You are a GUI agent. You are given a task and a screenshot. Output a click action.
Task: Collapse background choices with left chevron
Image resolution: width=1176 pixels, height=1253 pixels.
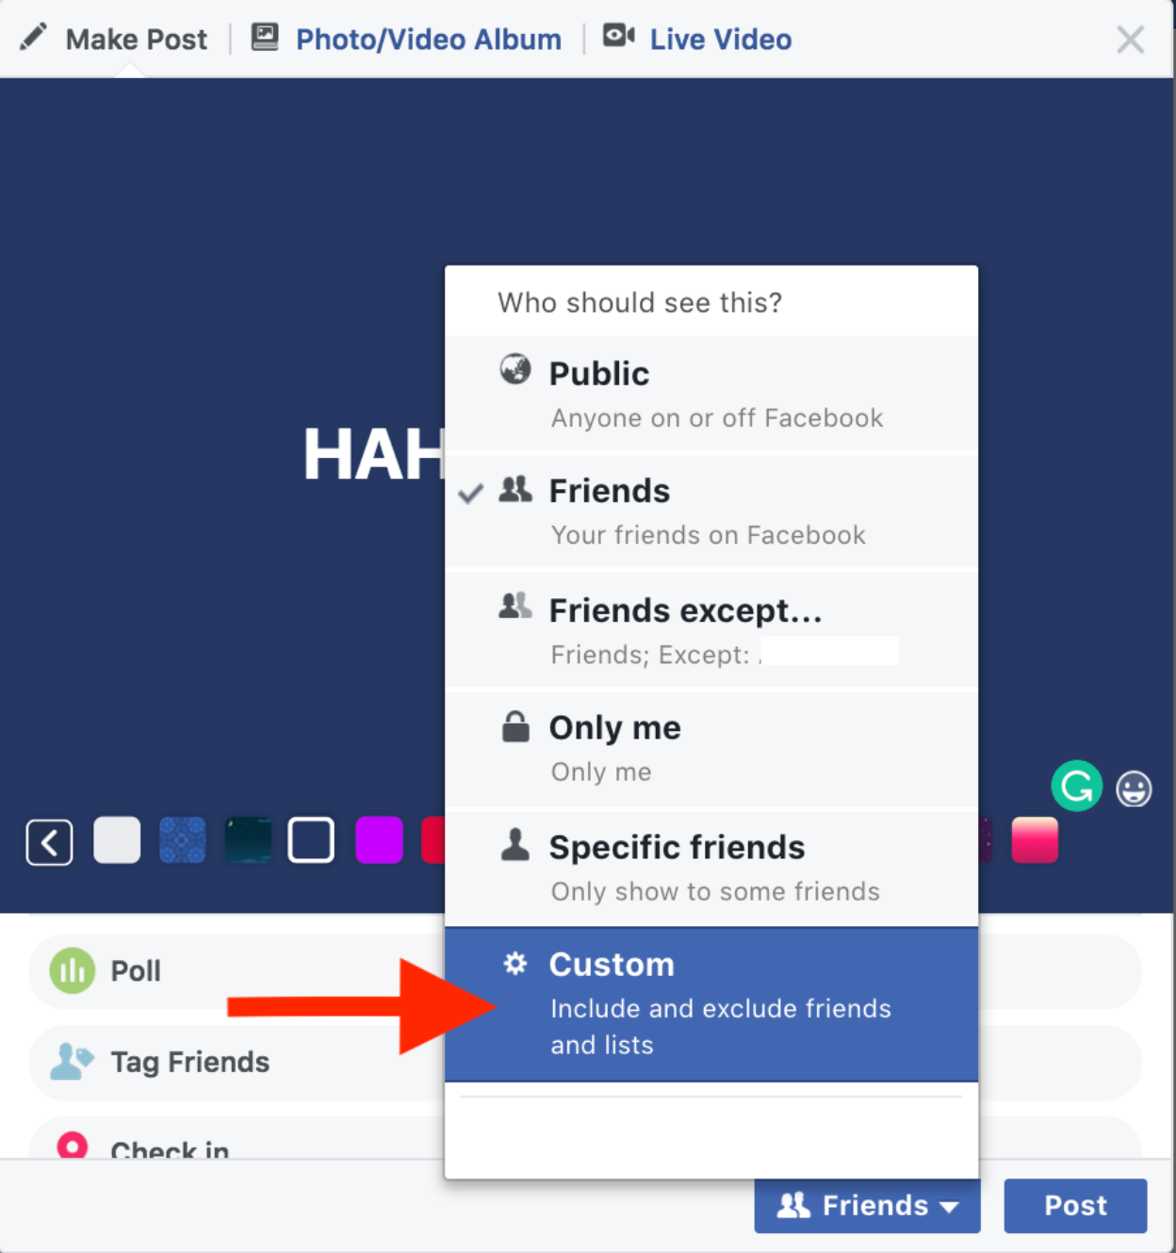[x=49, y=841]
